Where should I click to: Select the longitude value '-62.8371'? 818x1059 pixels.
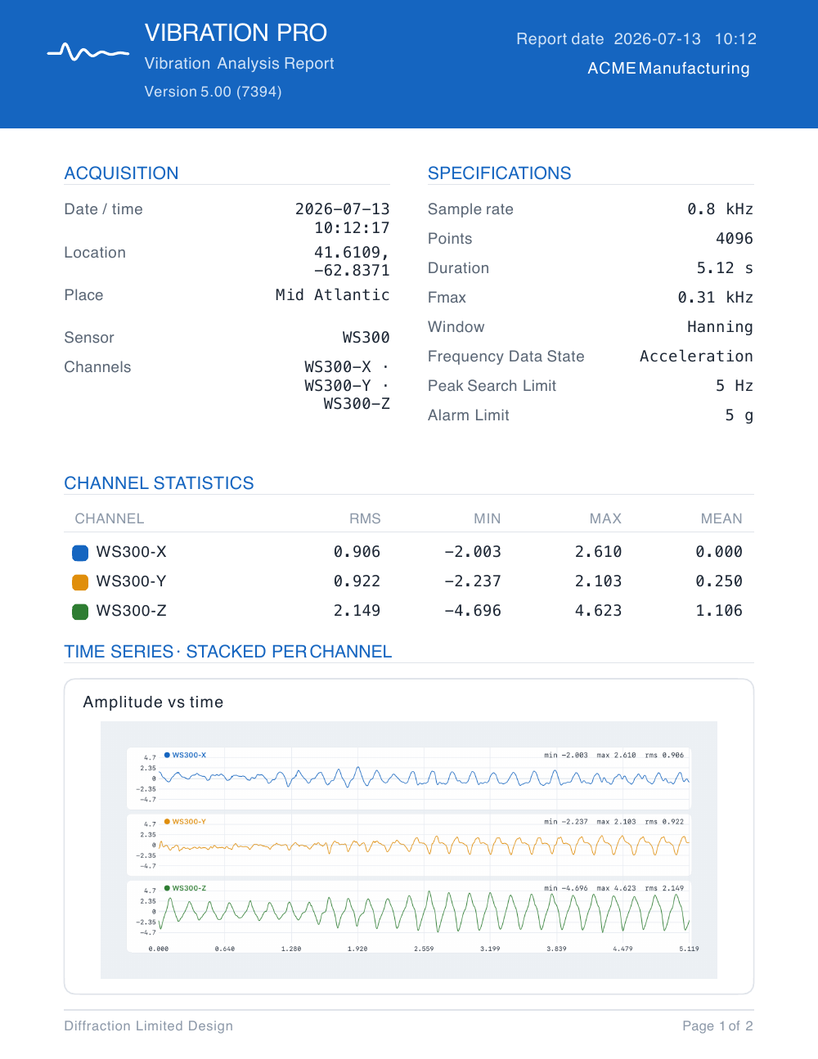click(352, 271)
